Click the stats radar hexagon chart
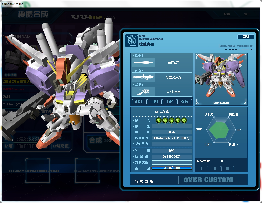The image size is (262, 203). (x=221, y=130)
